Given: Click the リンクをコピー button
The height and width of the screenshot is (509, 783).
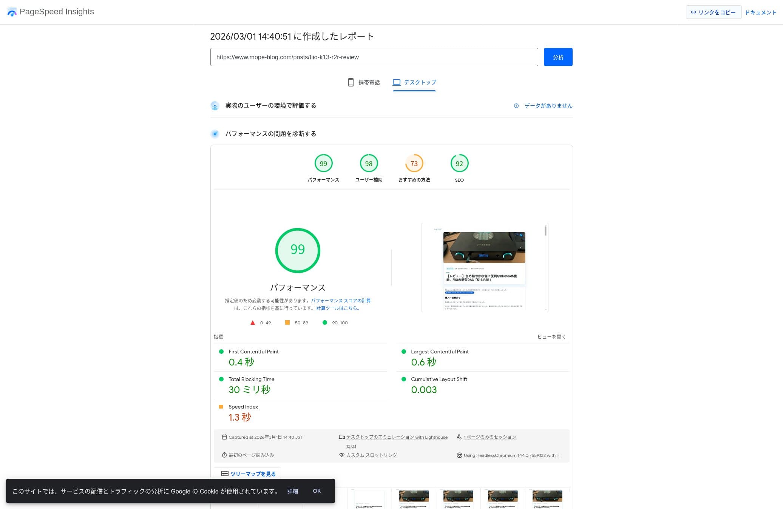Looking at the screenshot, I should pos(713,12).
